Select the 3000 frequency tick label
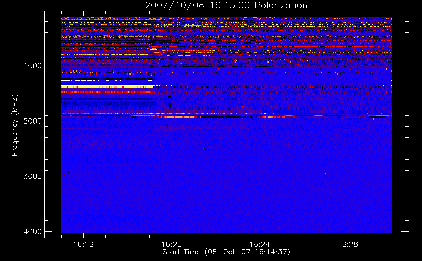The width and height of the screenshot is (422, 261). [33, 176]
